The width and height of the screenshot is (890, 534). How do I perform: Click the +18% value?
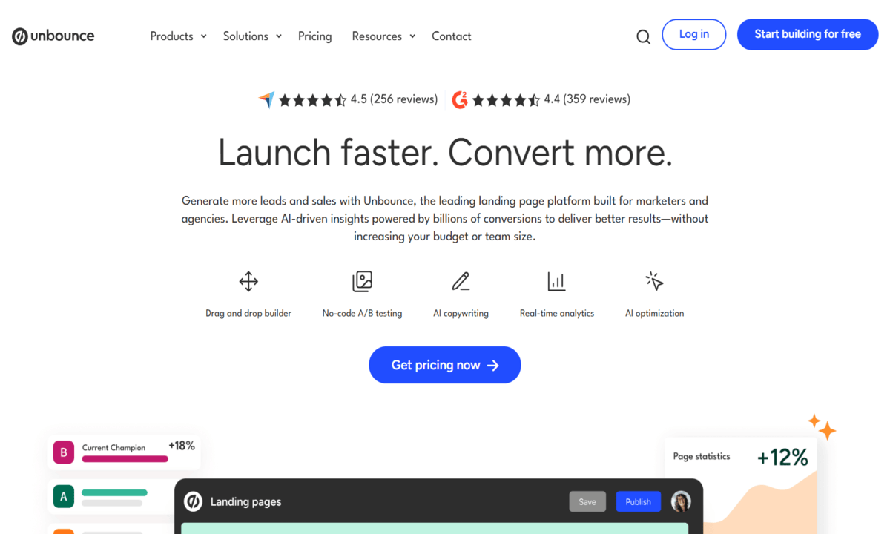click(x=182, y=446)
